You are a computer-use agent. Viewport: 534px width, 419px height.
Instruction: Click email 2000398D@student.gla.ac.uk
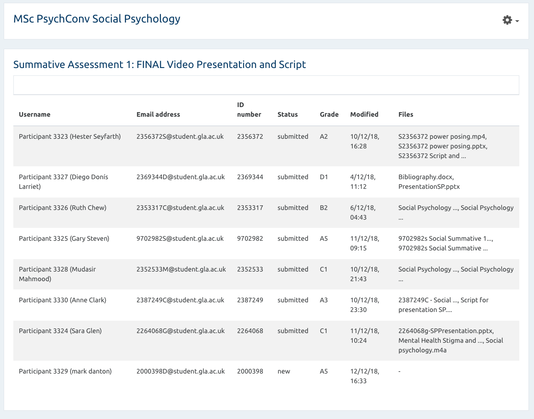181,371
